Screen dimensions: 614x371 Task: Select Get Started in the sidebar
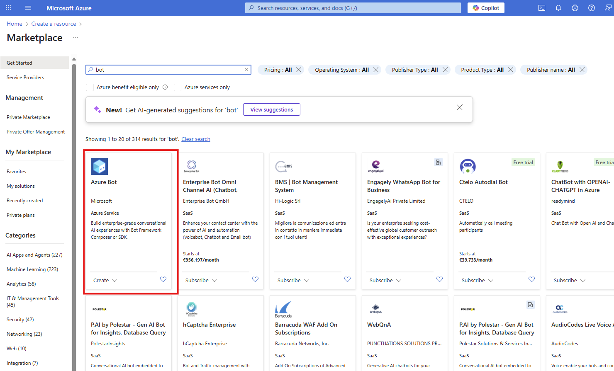tap(35, 63)
